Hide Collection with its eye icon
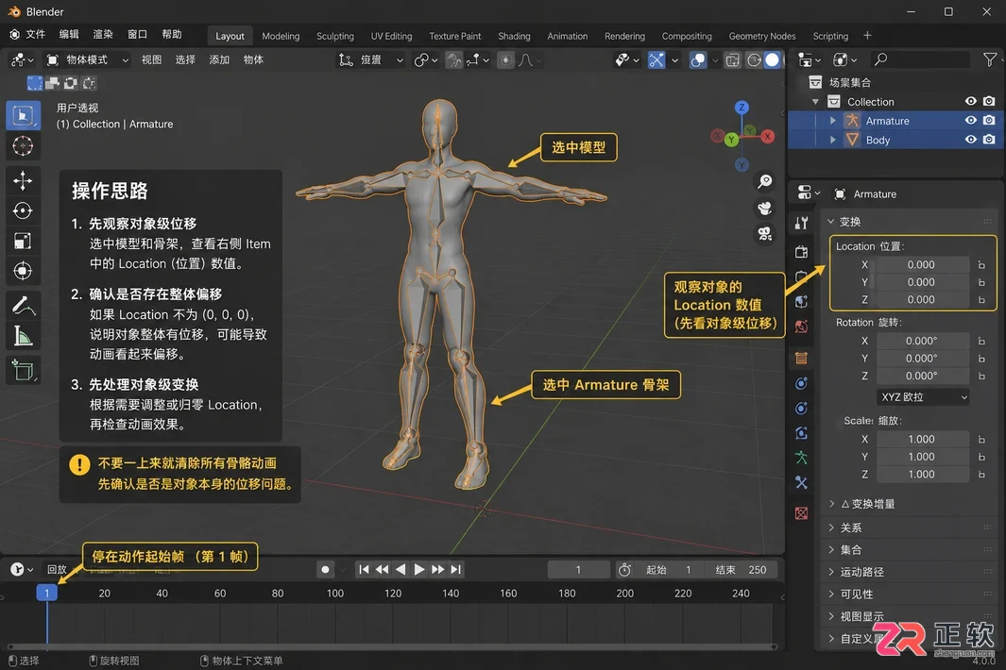1006x670 pixels. click(x=971, y=101)
